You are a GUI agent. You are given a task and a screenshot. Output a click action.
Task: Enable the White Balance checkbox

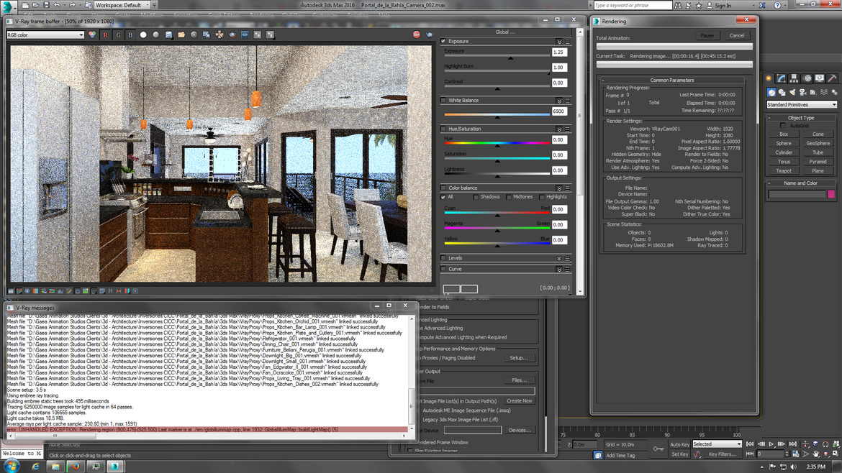(x=443, y=101)
